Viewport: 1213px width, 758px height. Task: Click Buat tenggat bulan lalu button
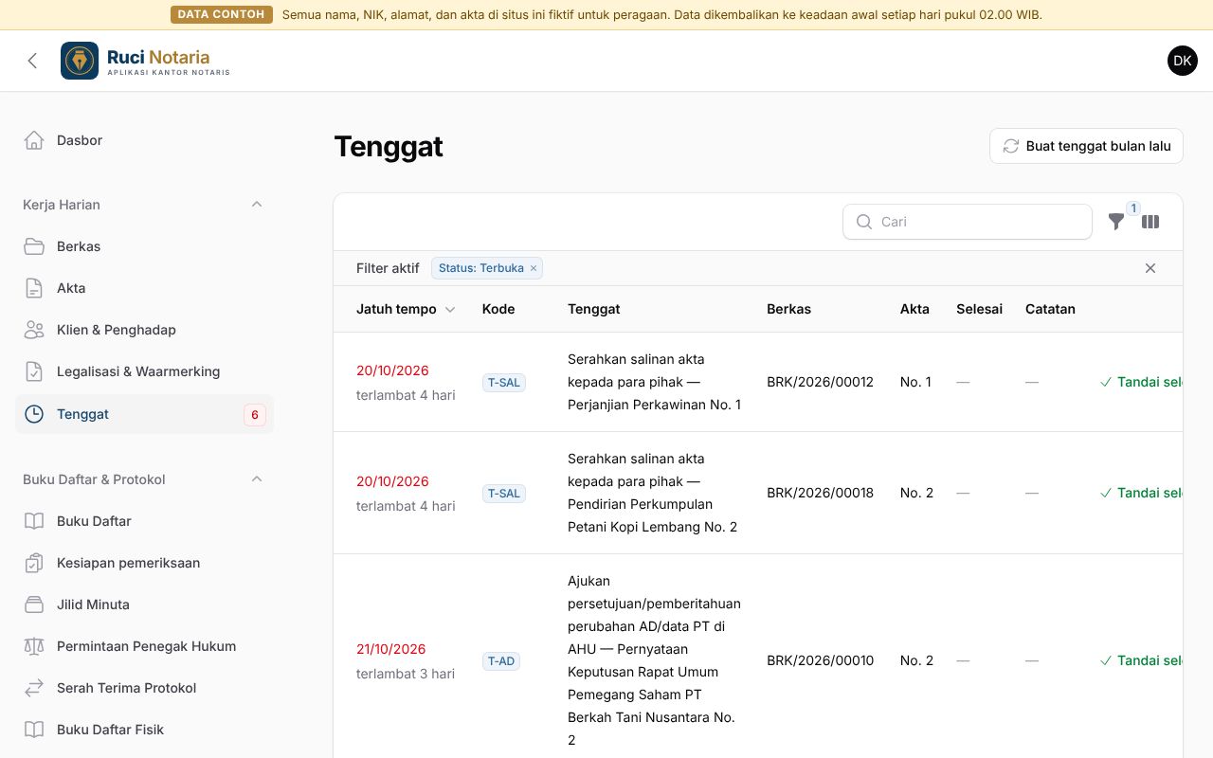tap(1086, 146)
